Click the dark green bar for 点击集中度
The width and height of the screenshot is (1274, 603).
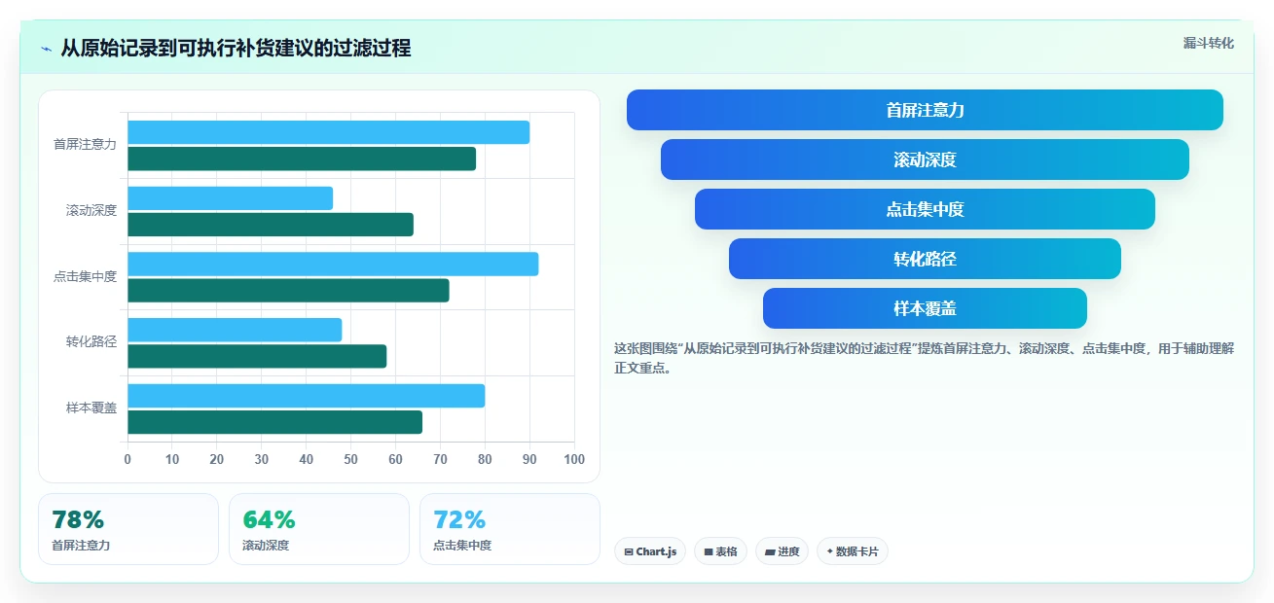(x=288, y=290)
